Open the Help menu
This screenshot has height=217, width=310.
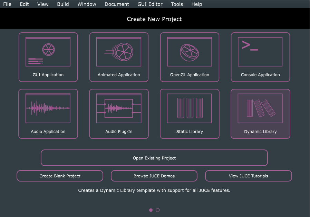click(196, 4)
